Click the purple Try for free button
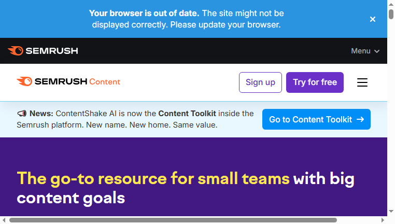 point(315,82)
